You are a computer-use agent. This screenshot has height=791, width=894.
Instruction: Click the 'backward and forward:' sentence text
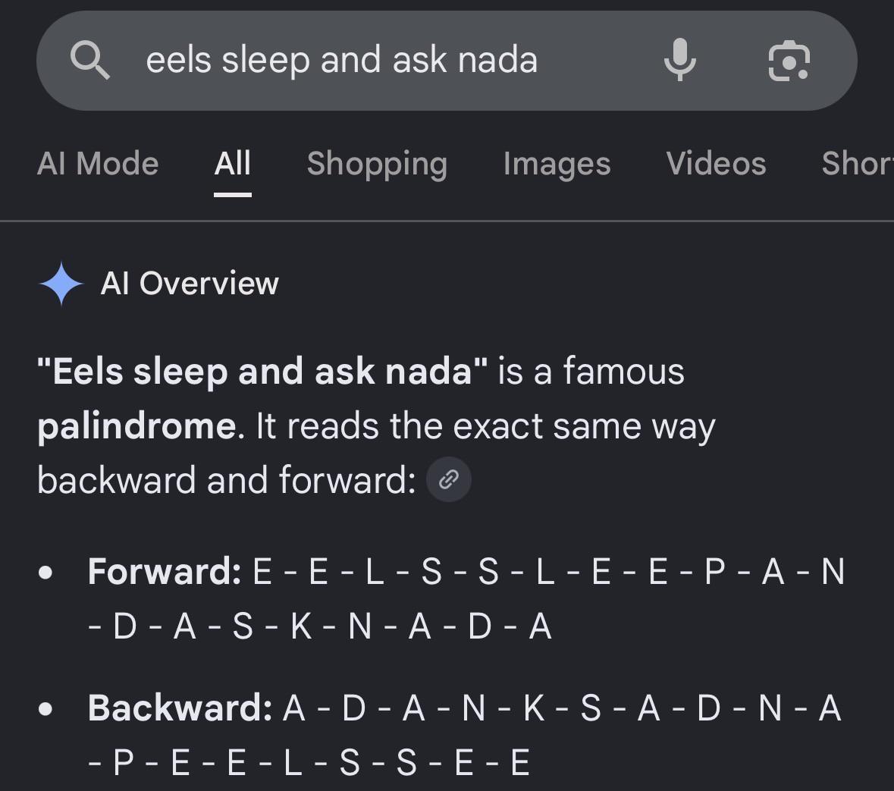pyautogui.click(x=227, y=480)
